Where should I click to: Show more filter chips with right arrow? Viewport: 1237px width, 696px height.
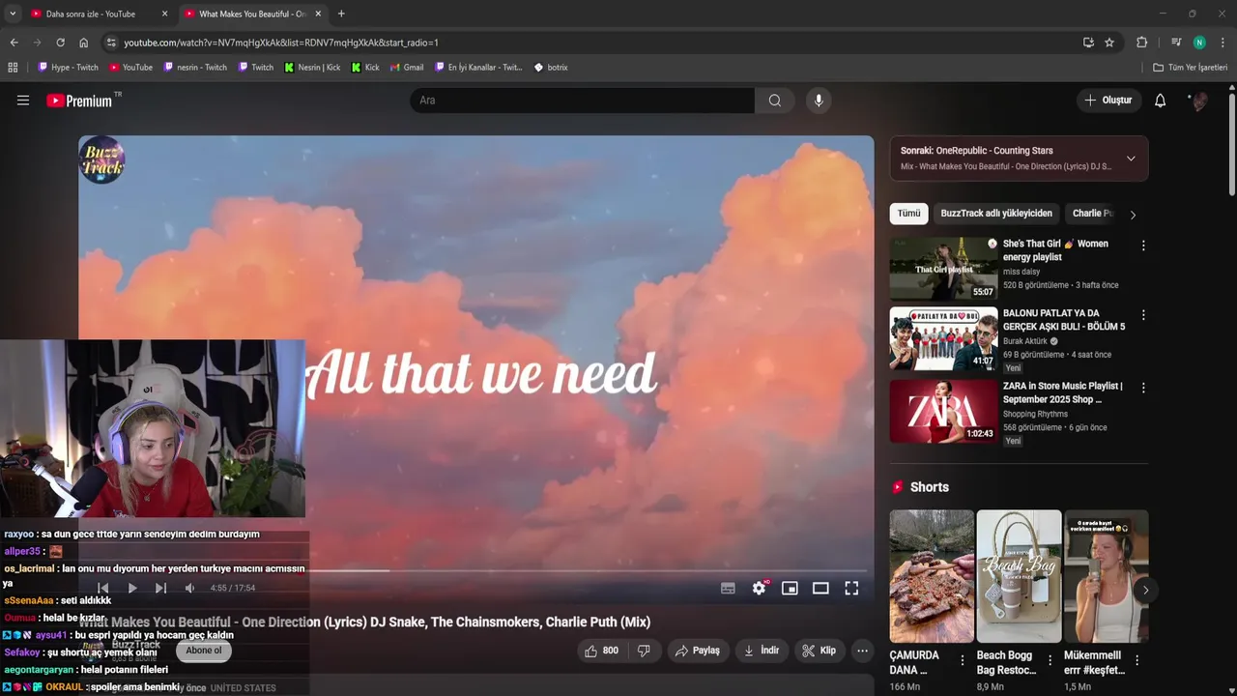coord(1133,215)
